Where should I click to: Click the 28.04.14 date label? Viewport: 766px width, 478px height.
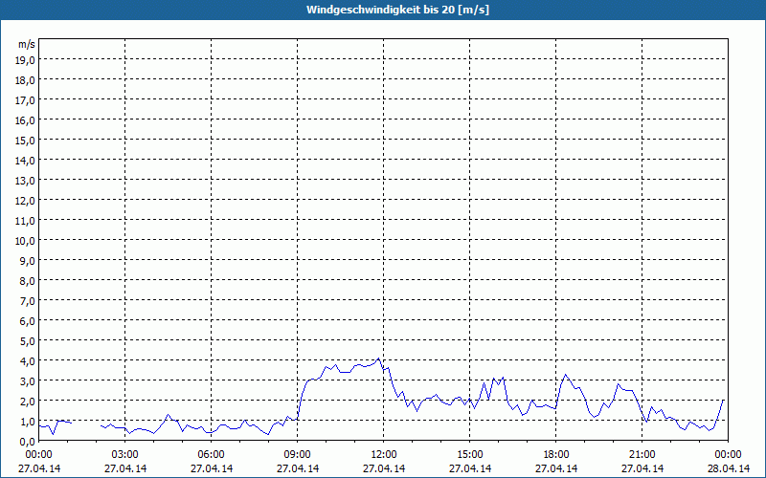(729, 468)
